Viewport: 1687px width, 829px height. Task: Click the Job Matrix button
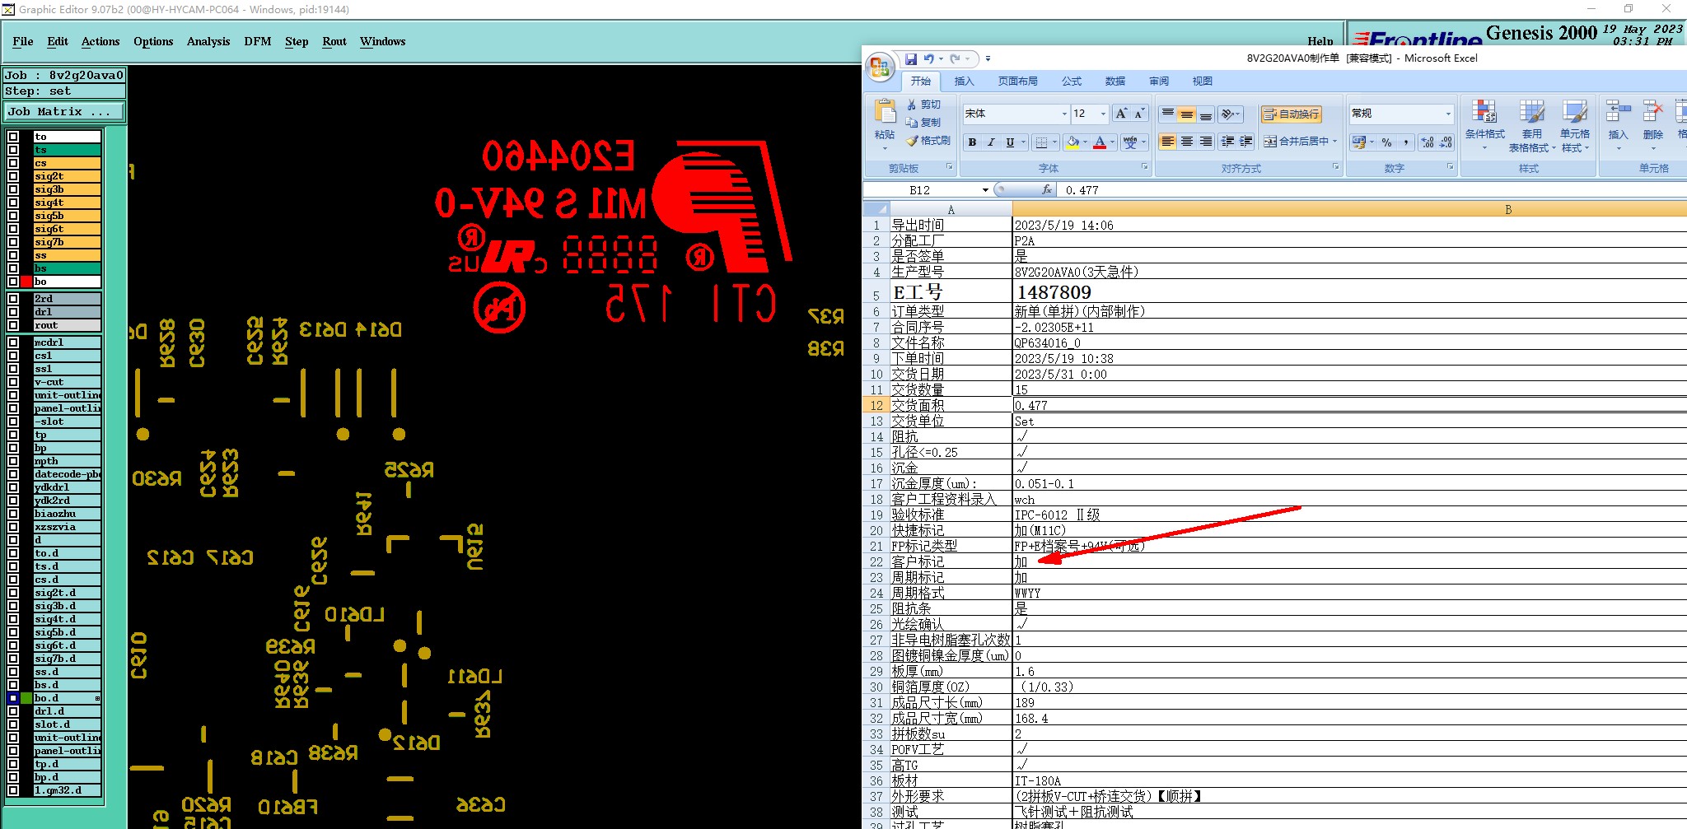[x=64, y=111]
